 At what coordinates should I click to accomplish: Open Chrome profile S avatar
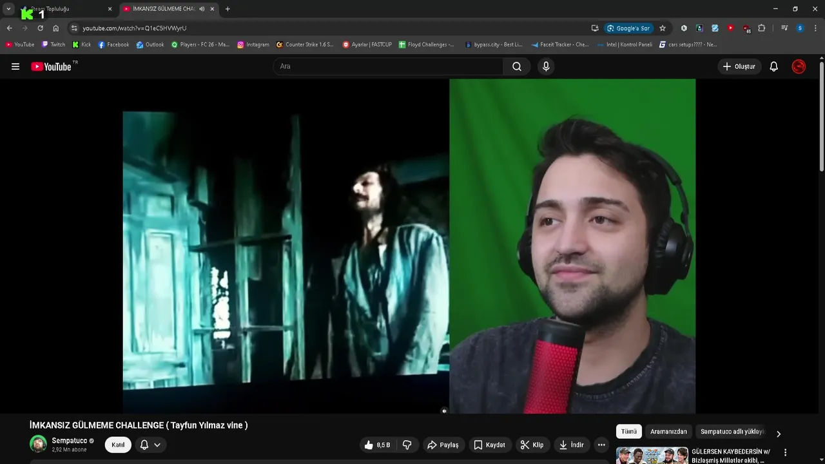[800, 28]
